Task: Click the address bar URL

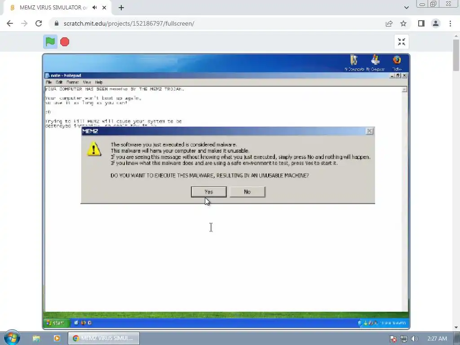Action: click(129, 23)
